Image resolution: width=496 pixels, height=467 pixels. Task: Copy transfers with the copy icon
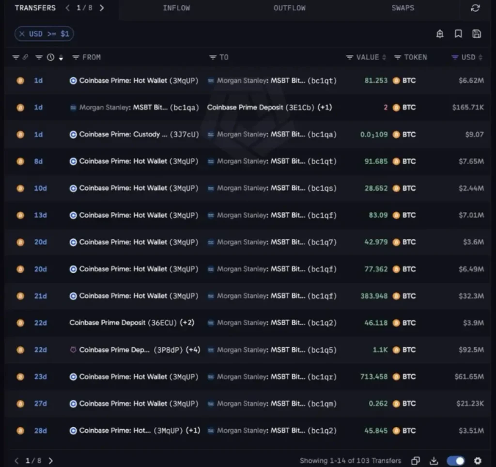point(415,461)
